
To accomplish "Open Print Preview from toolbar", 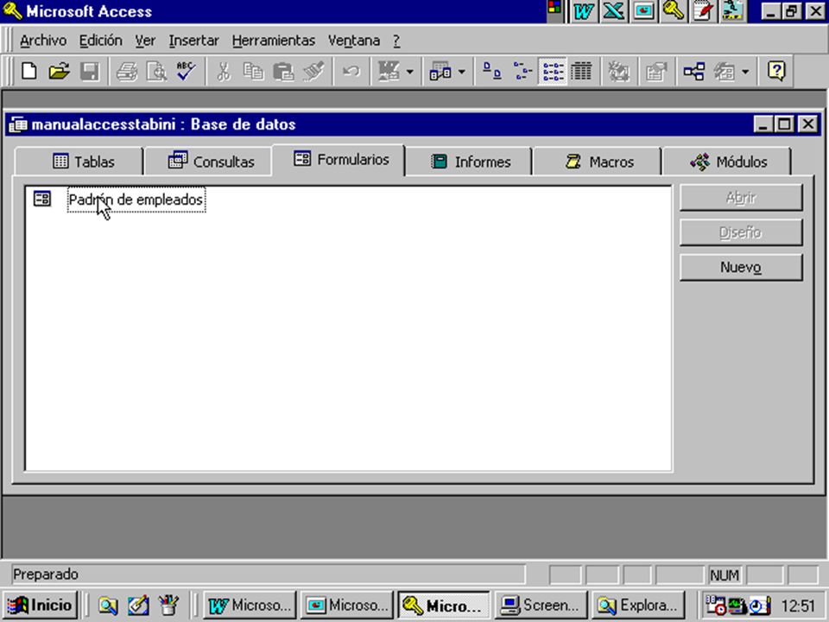I will pos(156,71).
